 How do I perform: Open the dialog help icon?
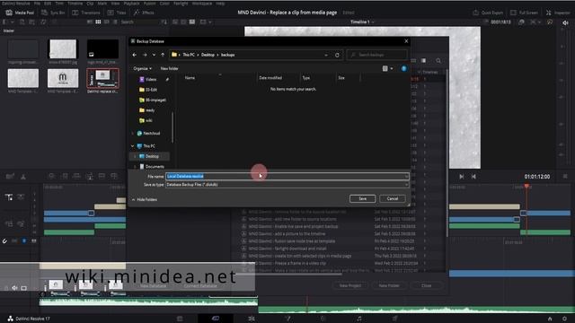pyautogui.click(x=403, y=68)
